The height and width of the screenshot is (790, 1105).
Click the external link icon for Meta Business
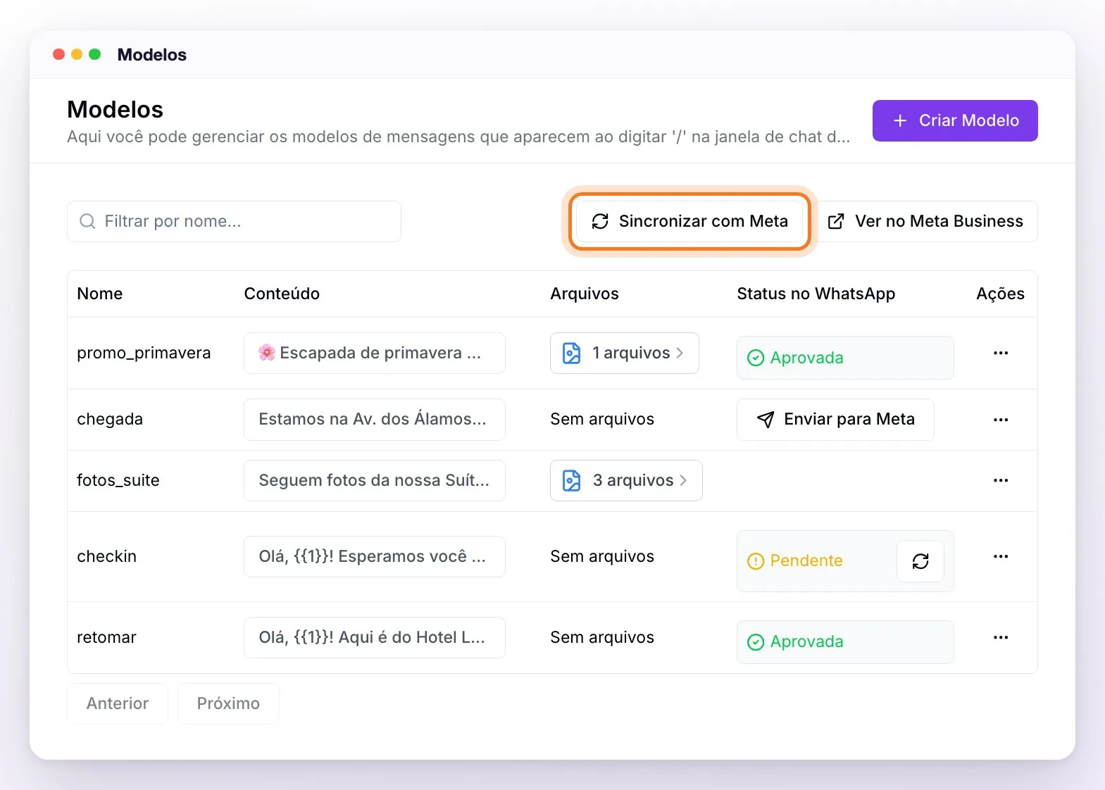[x=836, y=221]
